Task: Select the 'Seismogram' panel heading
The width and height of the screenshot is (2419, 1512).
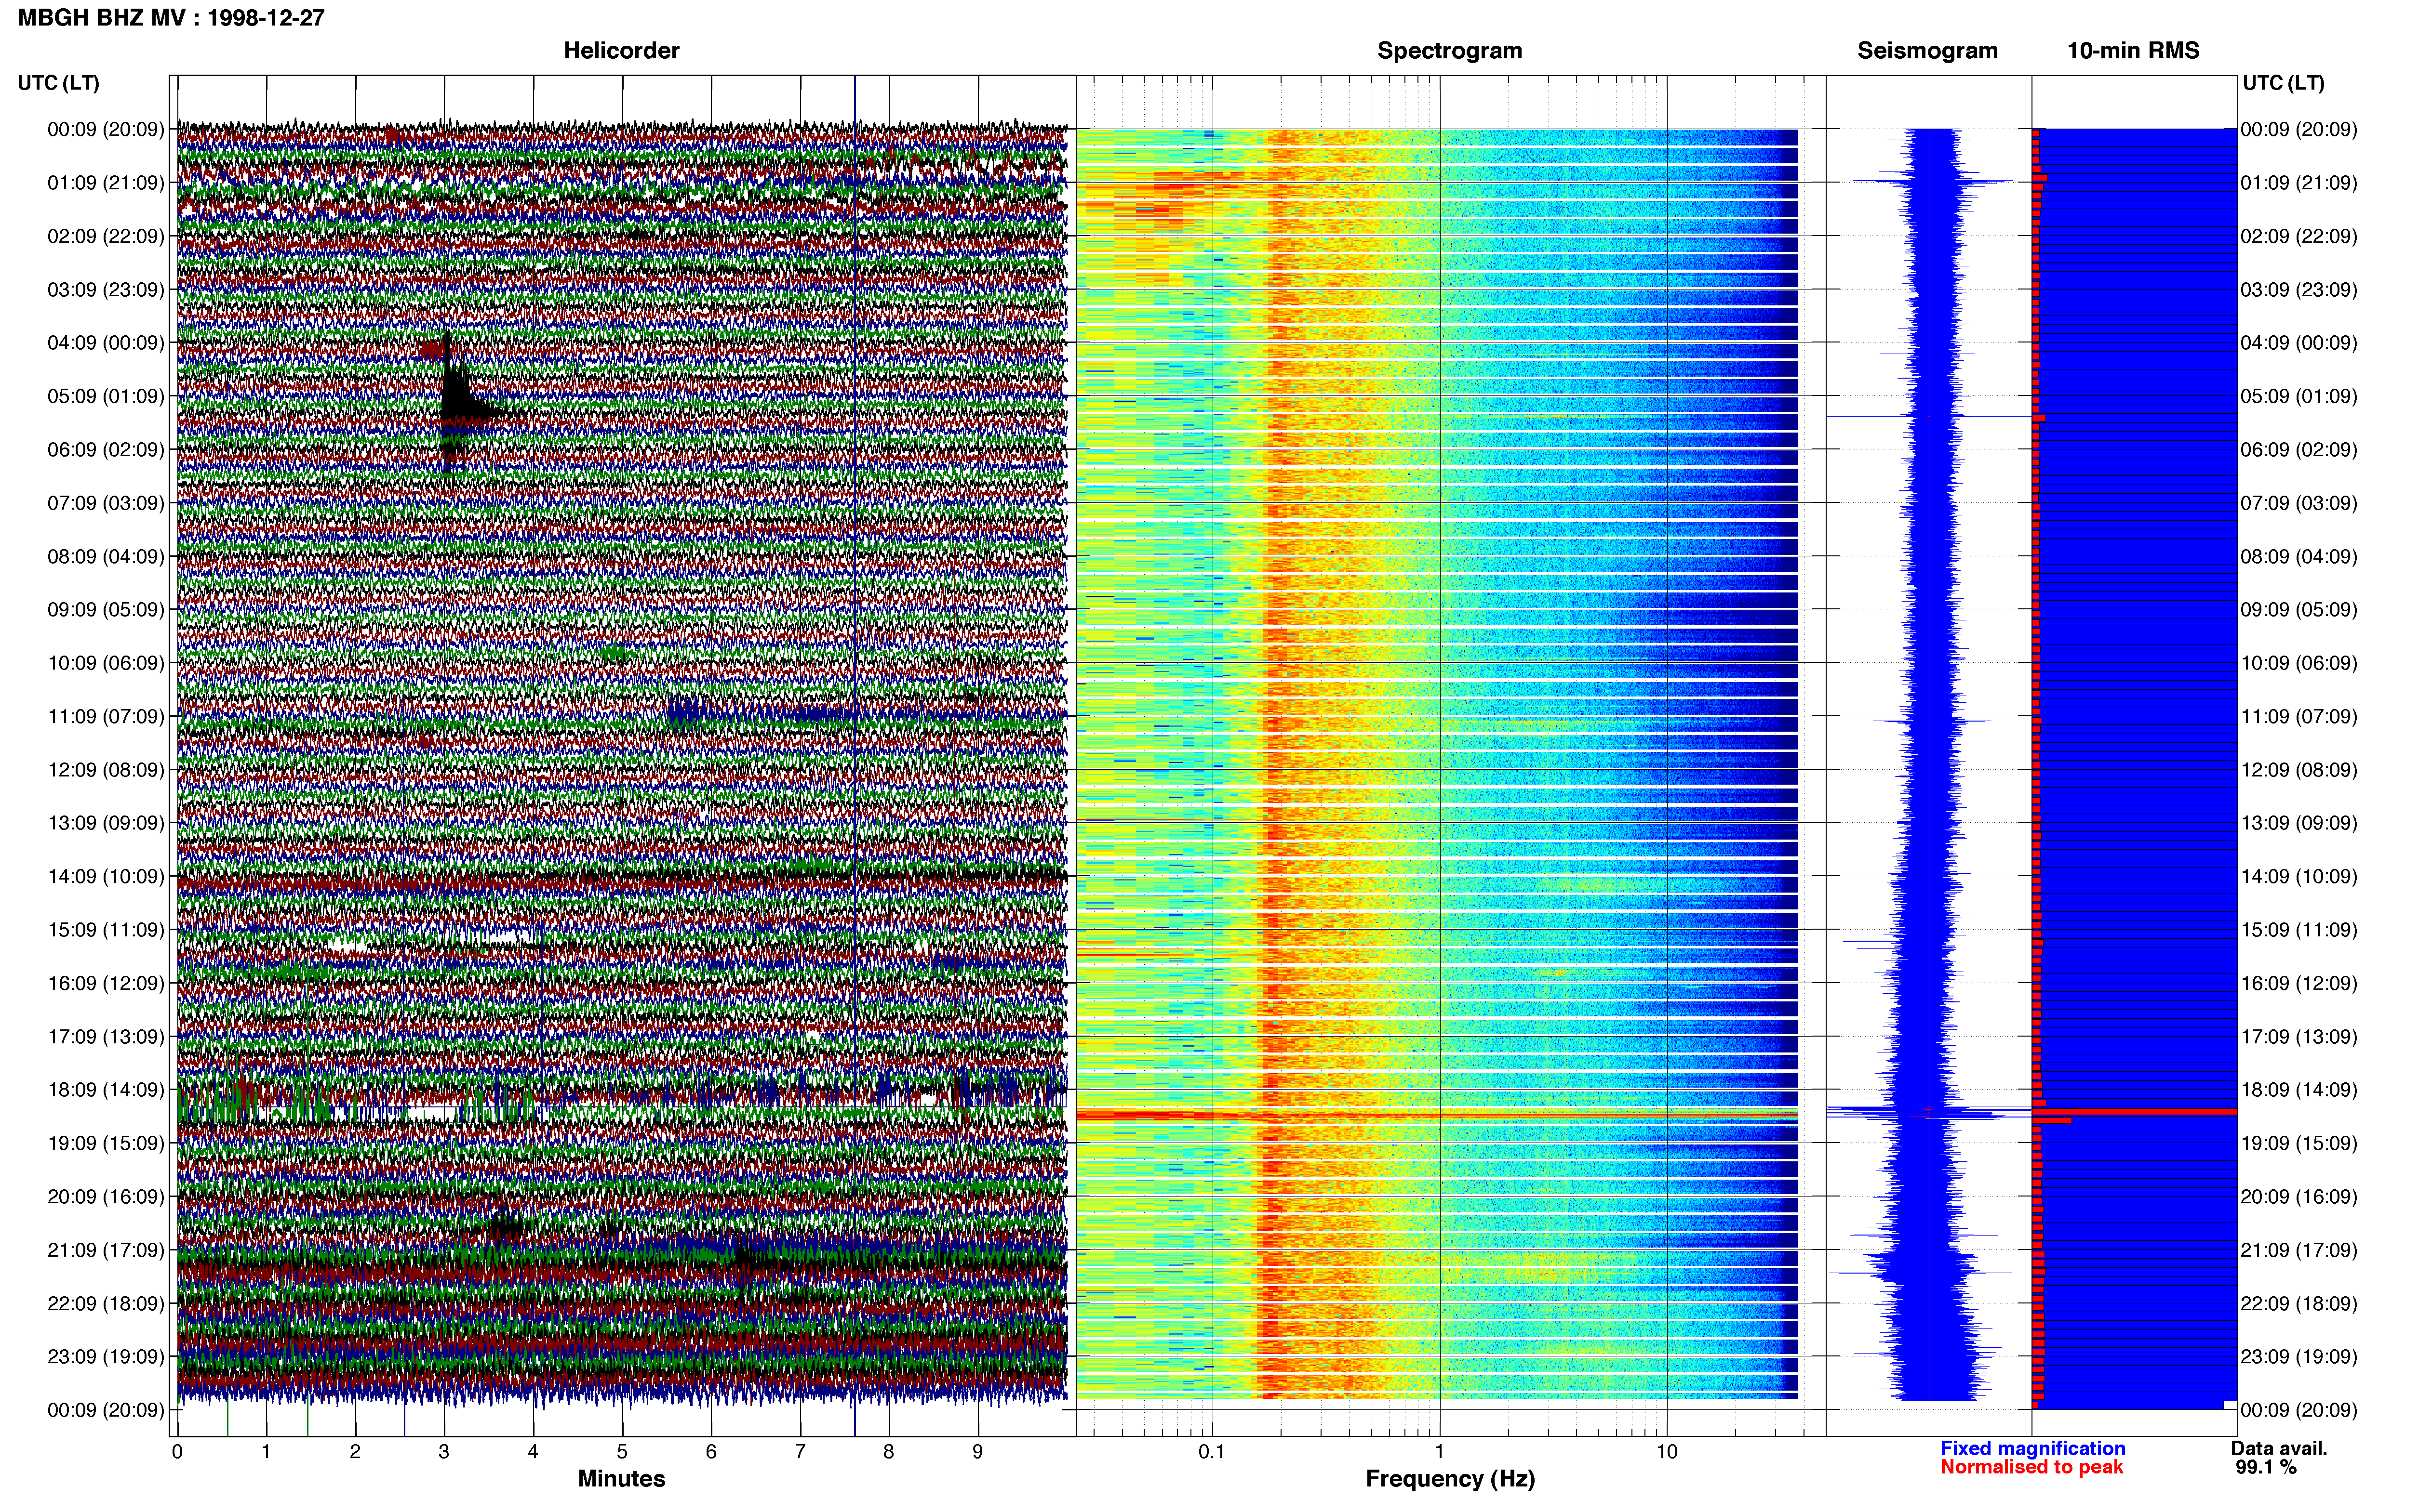Action: tap(1928, 51)
